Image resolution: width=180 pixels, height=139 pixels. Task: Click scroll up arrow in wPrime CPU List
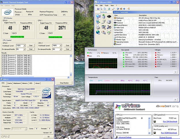coord(149,118)
